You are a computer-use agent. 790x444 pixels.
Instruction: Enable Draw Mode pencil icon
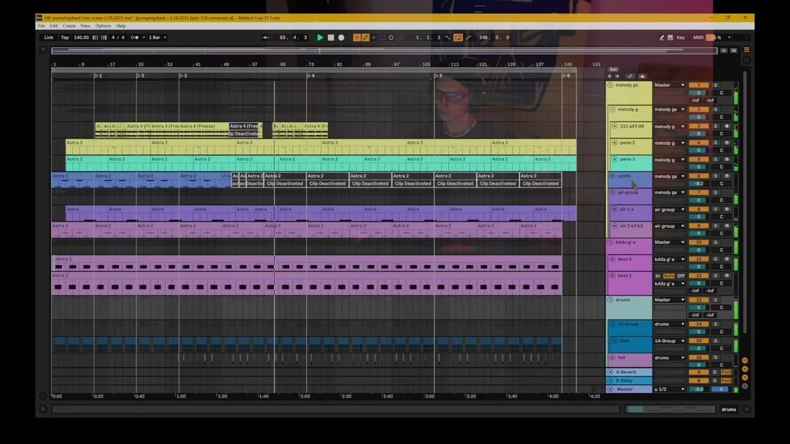(662, 38)
